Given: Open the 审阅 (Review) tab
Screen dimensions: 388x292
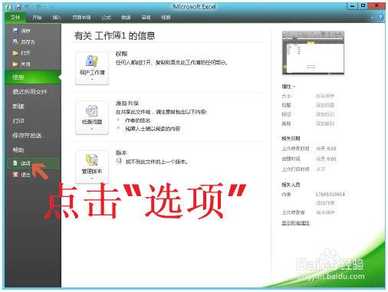Looking at the screenshot, I should click(146, 18).
